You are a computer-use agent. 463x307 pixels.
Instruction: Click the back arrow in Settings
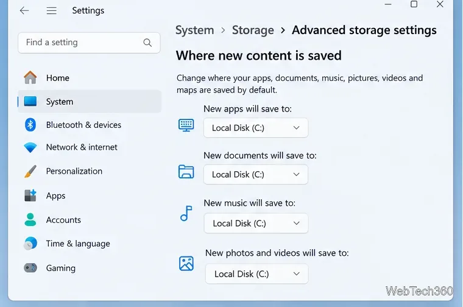click(x=24, y=10)
